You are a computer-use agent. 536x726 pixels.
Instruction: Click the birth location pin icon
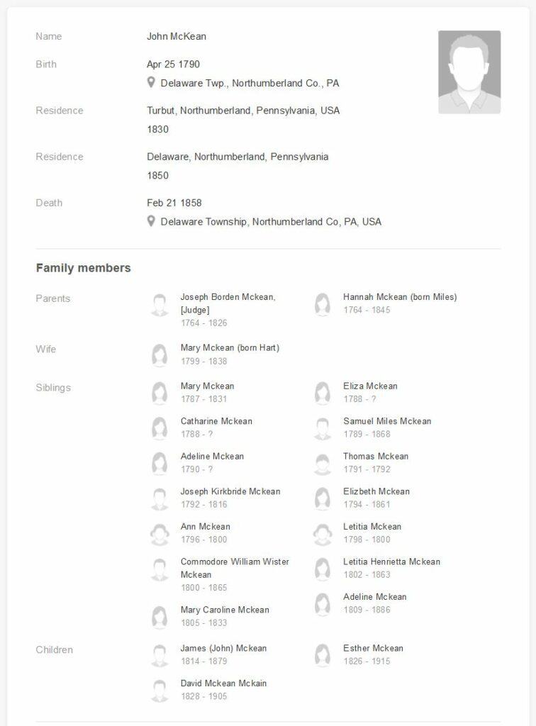pos(151,83)
